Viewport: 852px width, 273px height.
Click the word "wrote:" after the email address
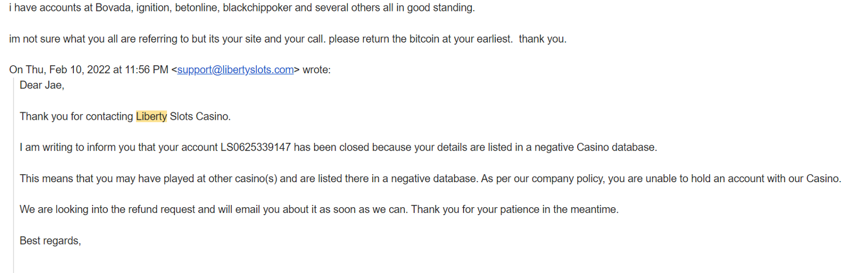[x=316, y=70]
